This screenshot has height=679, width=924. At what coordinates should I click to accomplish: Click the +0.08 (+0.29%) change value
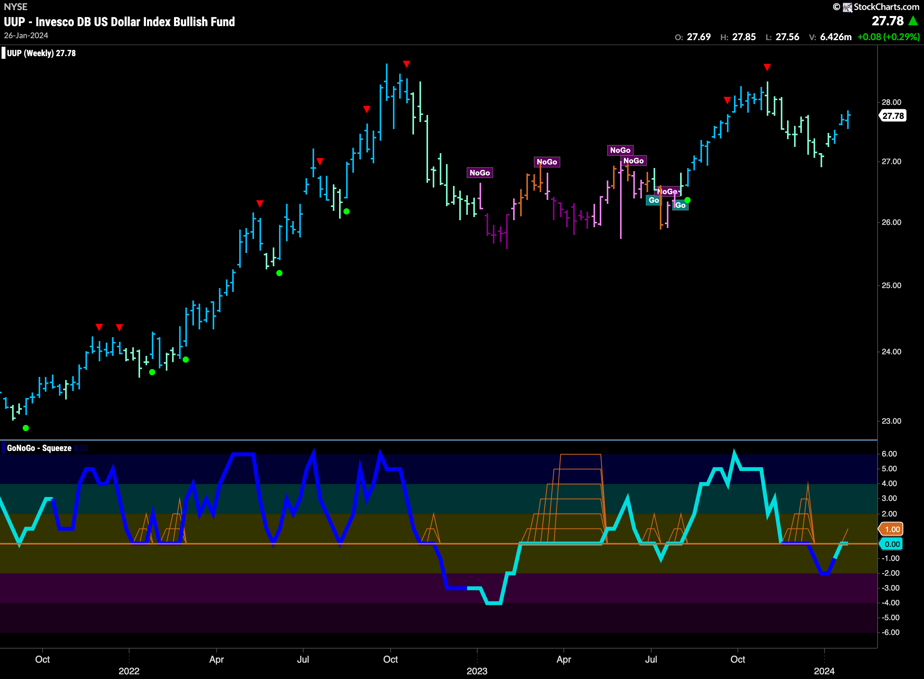888,37
